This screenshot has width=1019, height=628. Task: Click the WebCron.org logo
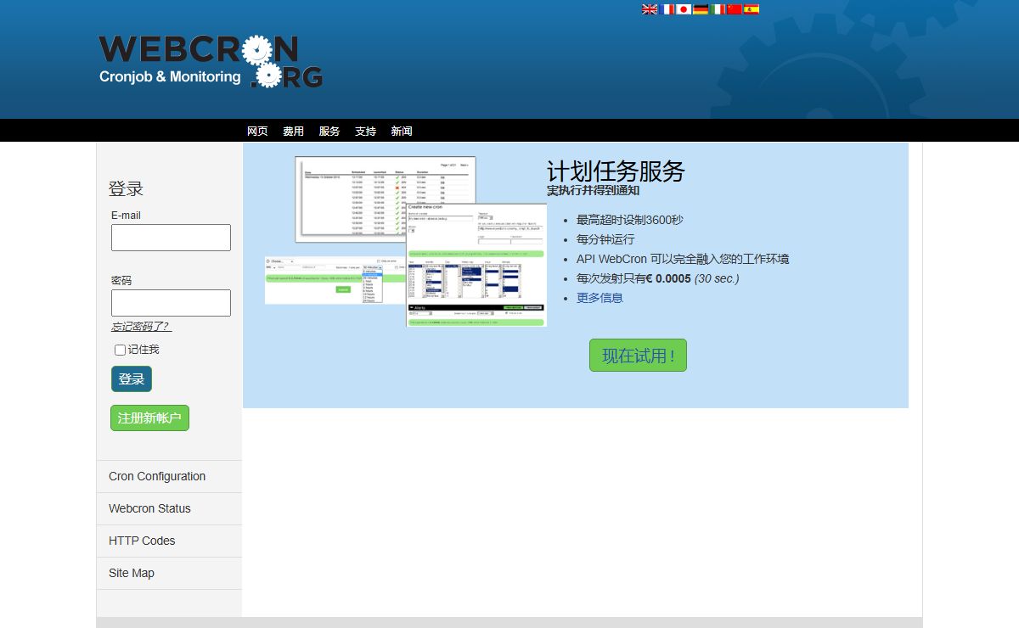[211, 61]
